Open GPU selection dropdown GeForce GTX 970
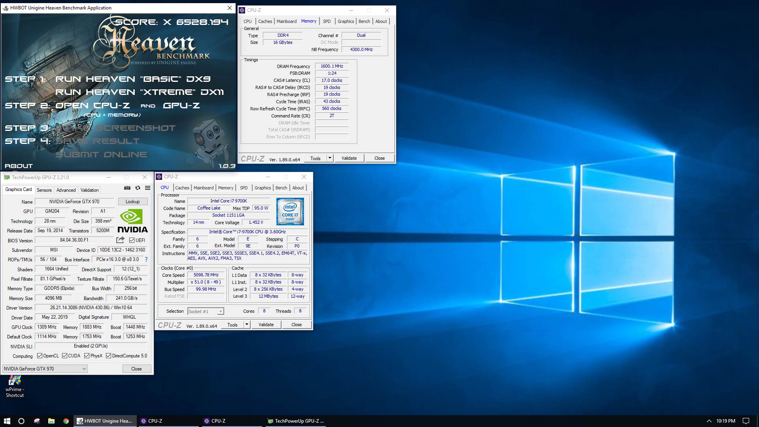This screenshot has width=759, height=427. point(45,368)
